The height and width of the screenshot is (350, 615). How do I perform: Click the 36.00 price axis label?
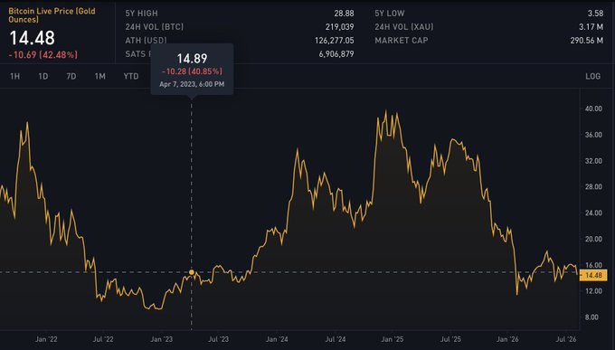coord(593,135)
